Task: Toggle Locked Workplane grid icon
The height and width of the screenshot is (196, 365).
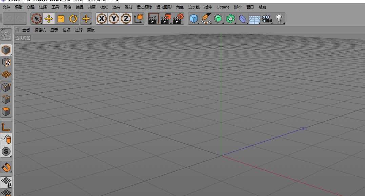Action: tap(6, 182)
